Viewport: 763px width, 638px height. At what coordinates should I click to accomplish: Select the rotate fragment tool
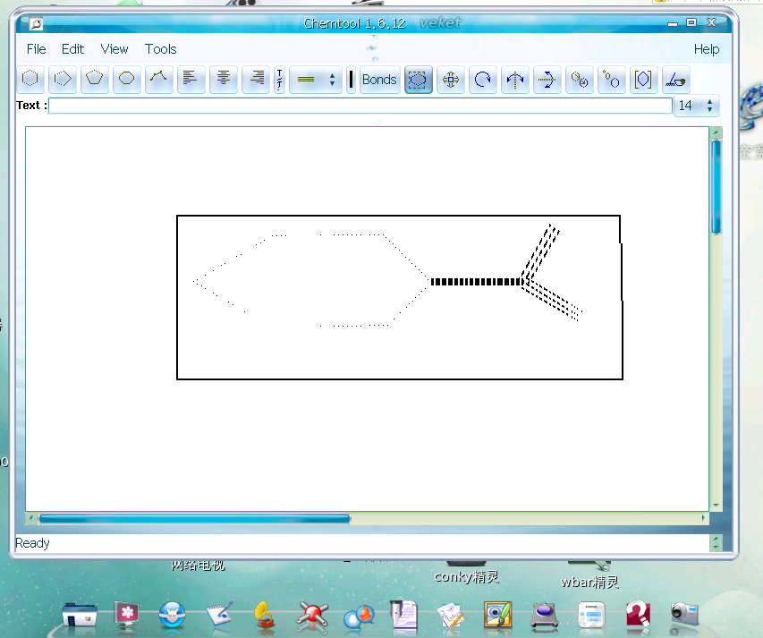coord(483,80)
